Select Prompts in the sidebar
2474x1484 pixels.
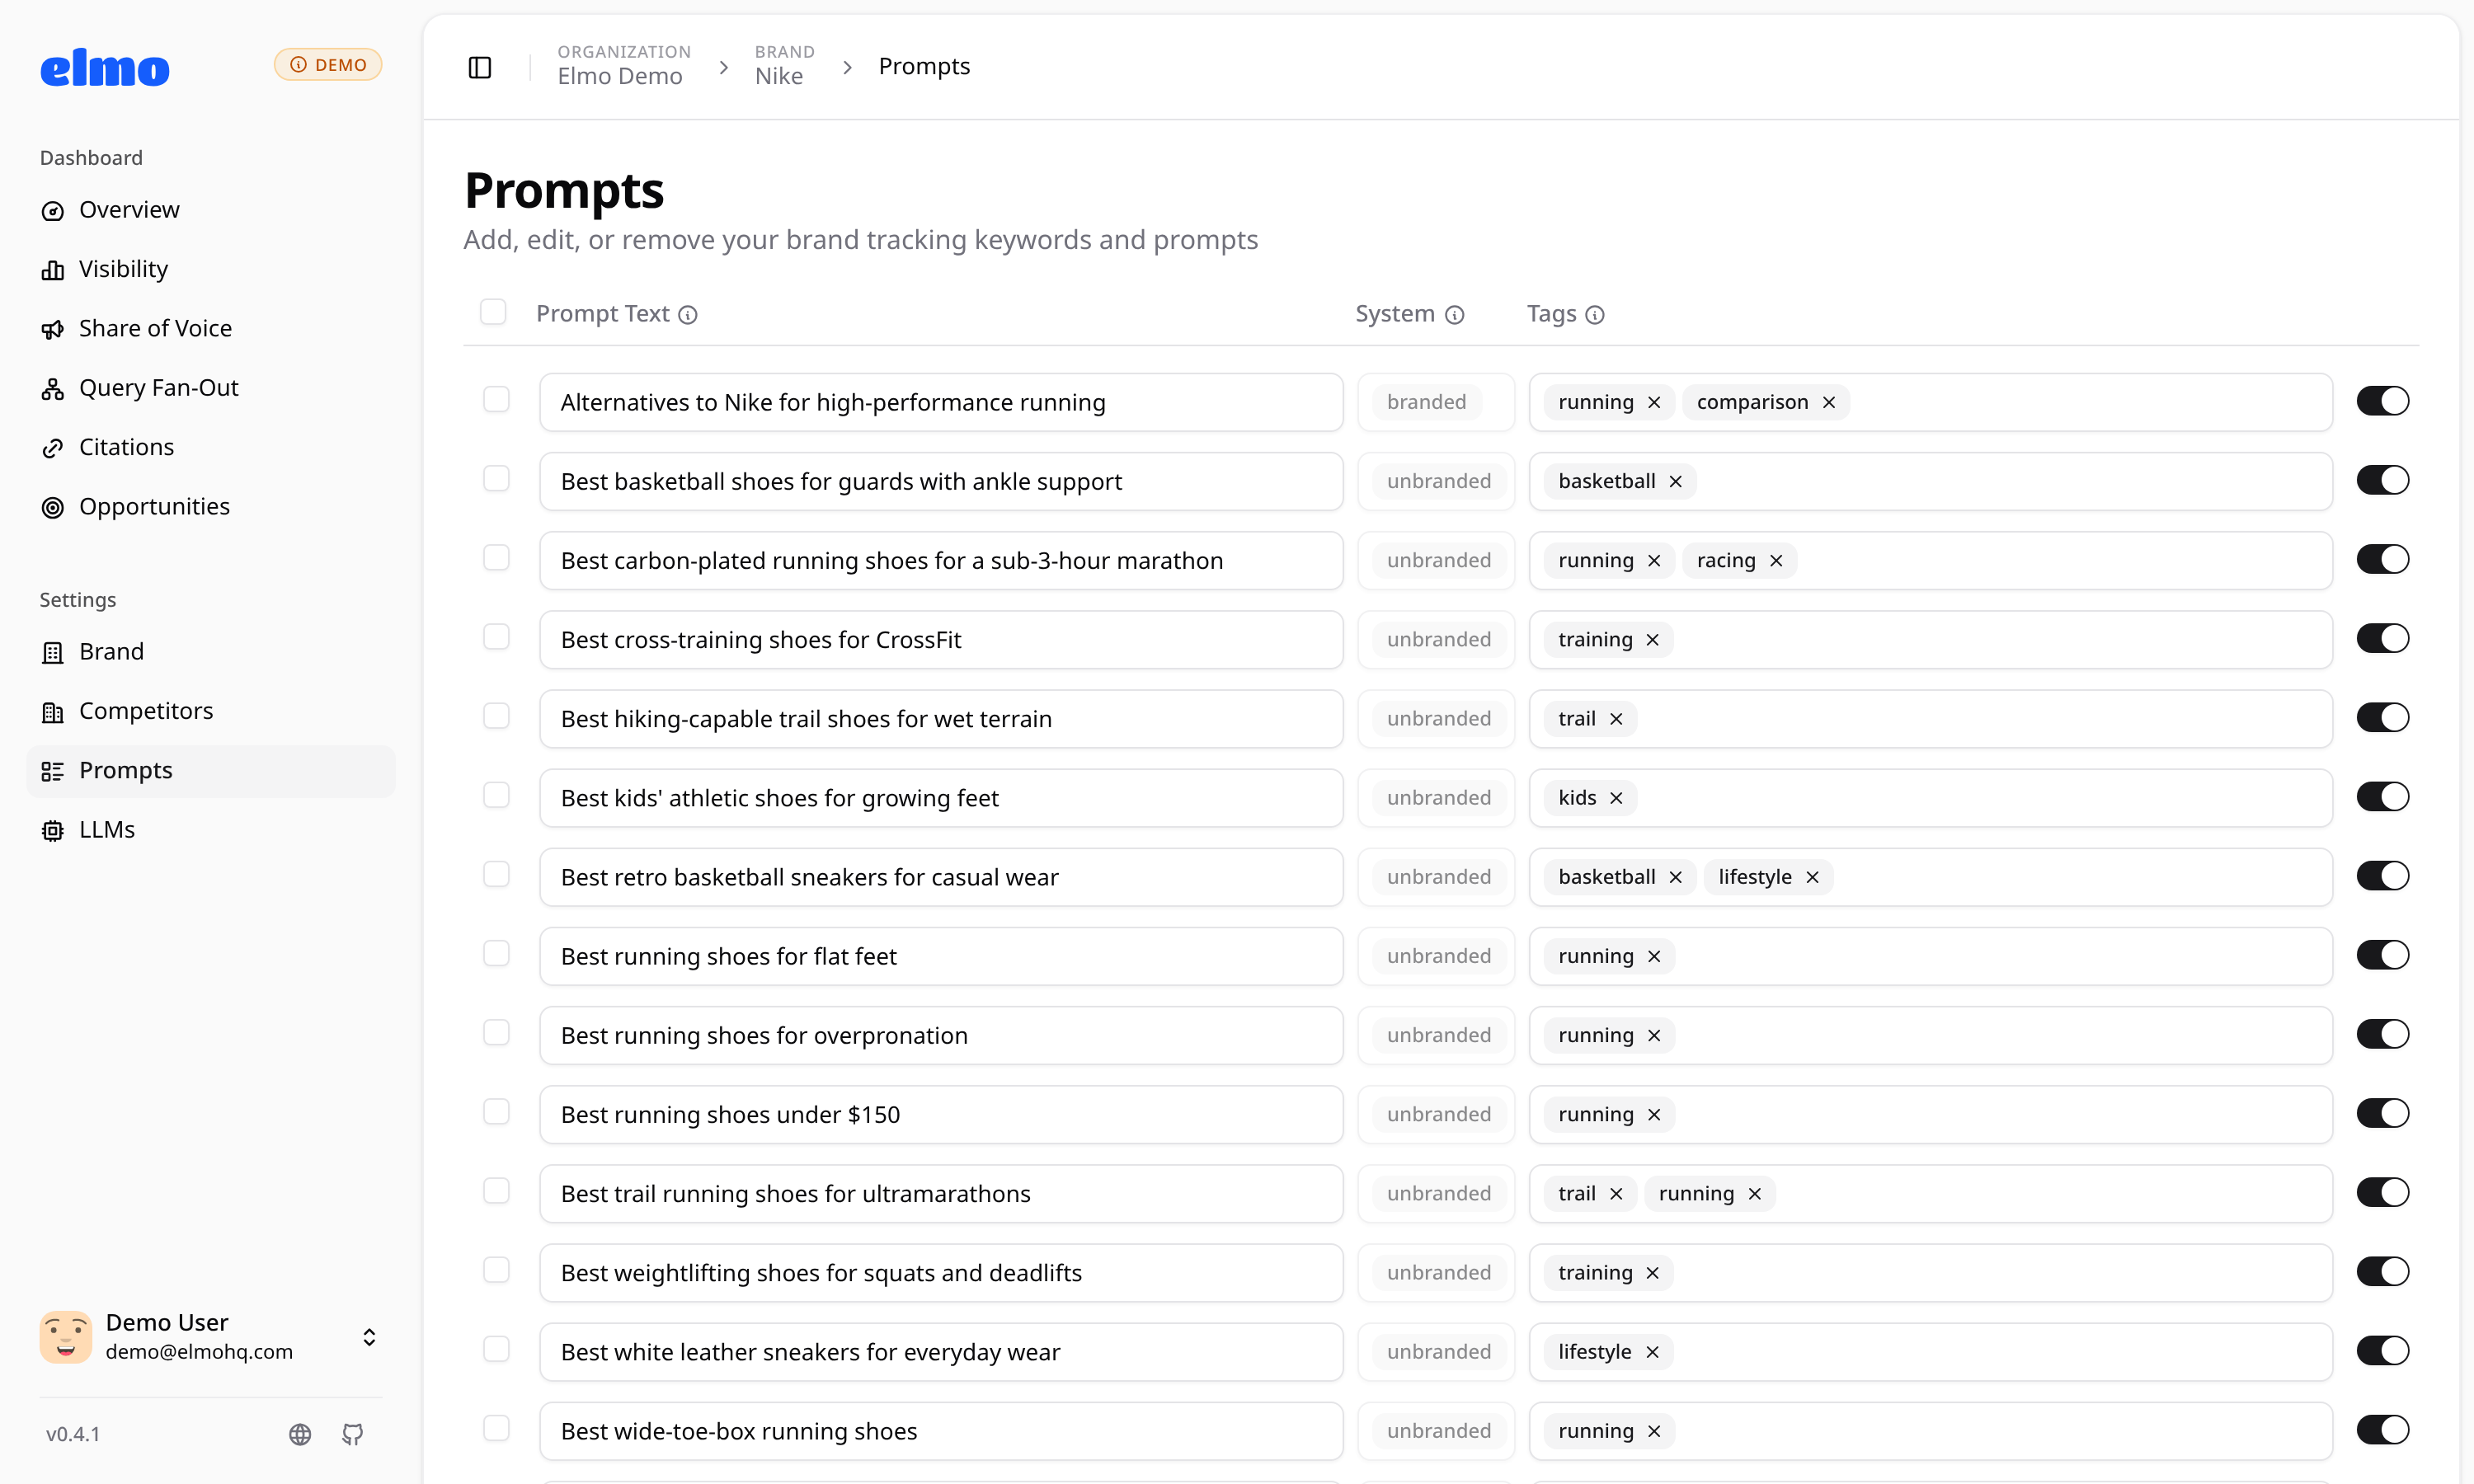(211, 770)
